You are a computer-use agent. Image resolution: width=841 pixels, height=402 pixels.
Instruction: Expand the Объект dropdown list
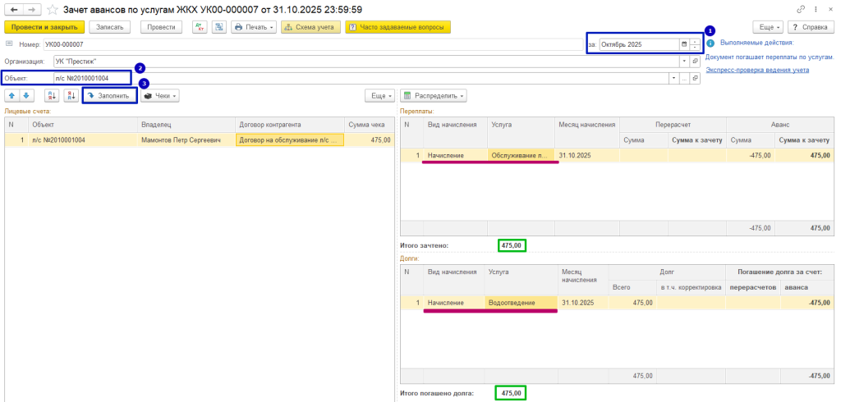[x=673, y=78]
